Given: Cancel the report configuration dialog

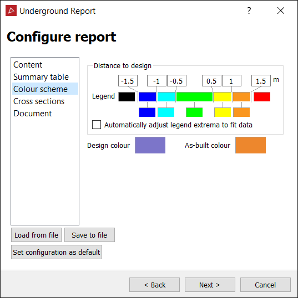Looking at the screenshot, I should [265, 285].
